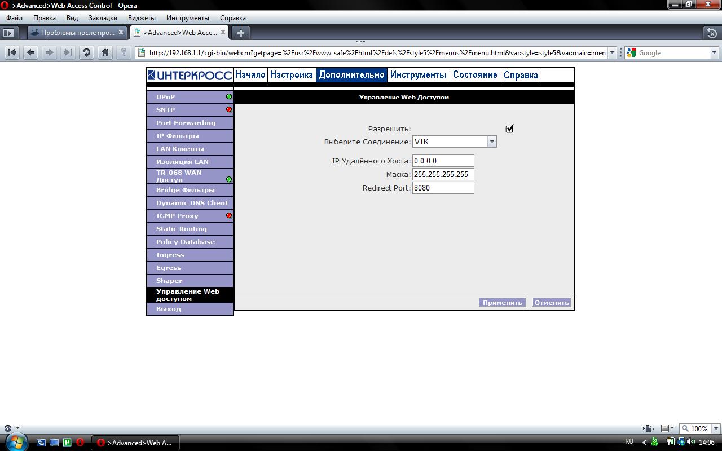Toggle the Opera side panel icon
This screenshot has width=722, height=451.
point(8,33)
